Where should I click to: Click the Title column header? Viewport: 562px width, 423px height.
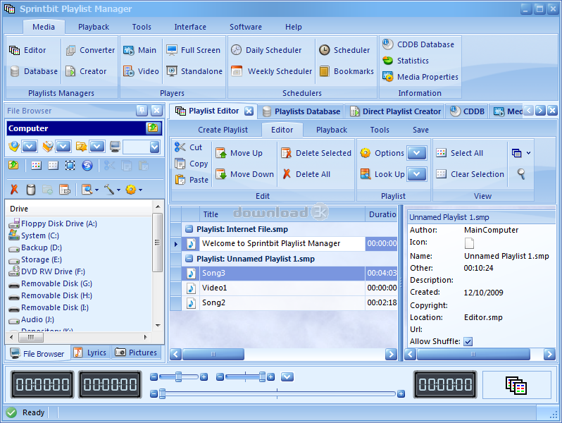click(x=282, y=214)
